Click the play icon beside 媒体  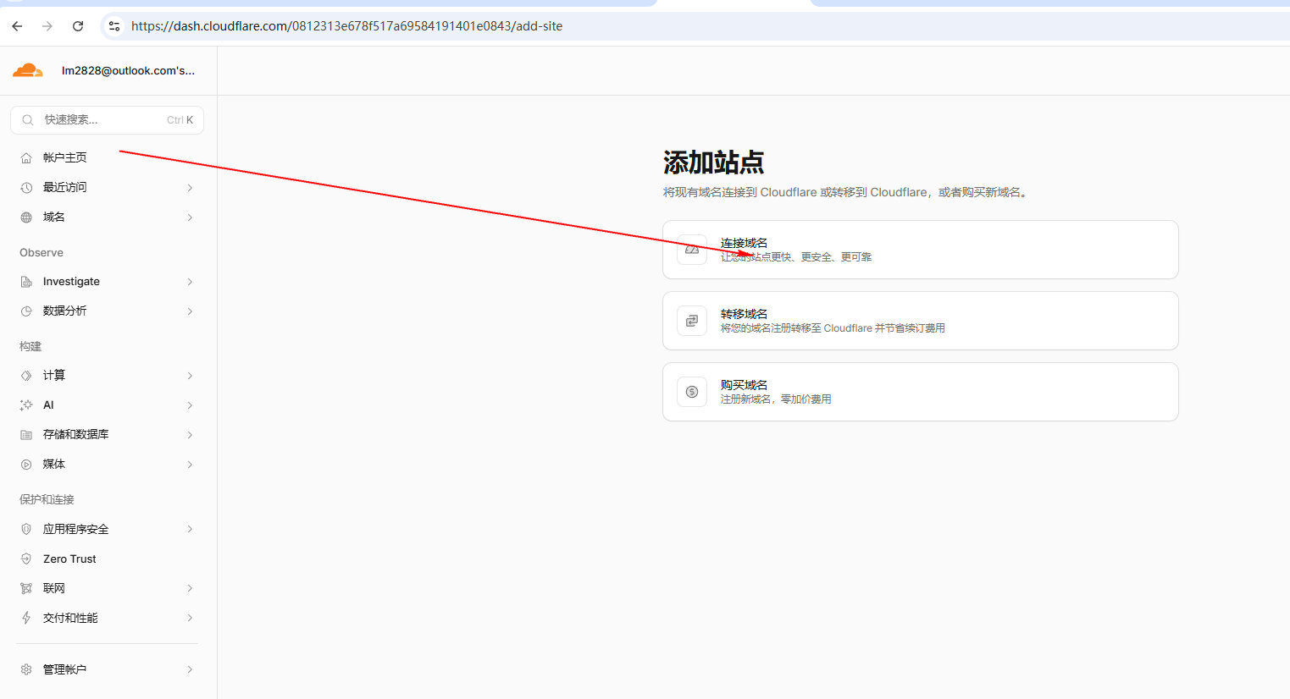[x=26, y=465]
